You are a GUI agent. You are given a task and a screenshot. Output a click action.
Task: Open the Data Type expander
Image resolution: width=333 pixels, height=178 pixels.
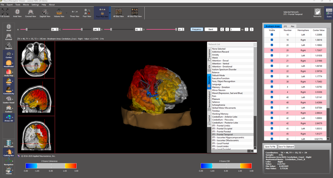pyautogui.click(x=13, y=143)
